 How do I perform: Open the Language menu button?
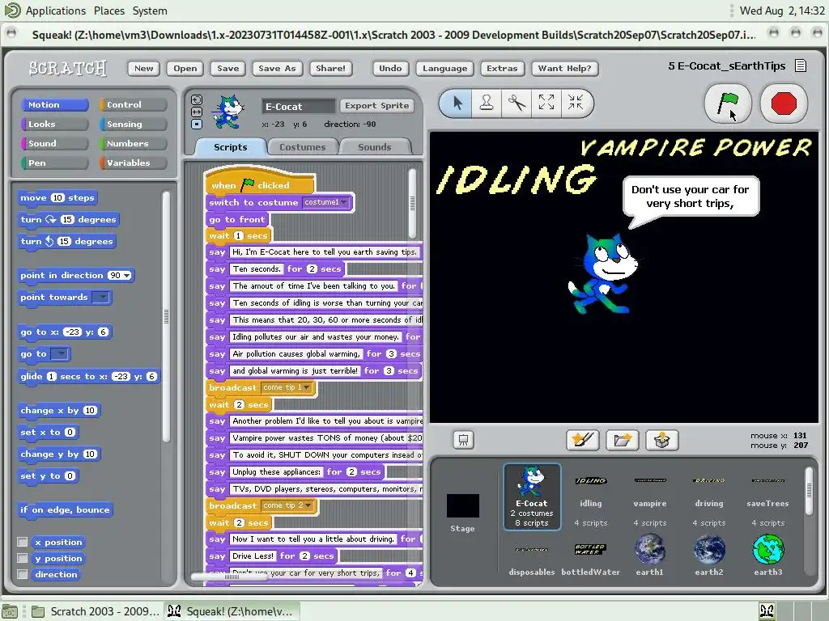point(444,68)
